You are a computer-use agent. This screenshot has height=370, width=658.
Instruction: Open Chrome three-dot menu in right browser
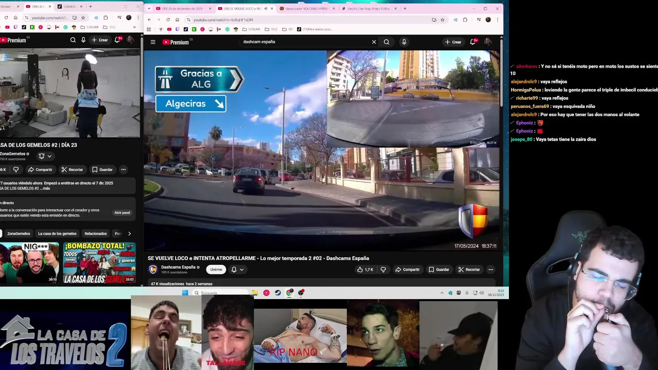pyautogui.click(x=497, y=20)
